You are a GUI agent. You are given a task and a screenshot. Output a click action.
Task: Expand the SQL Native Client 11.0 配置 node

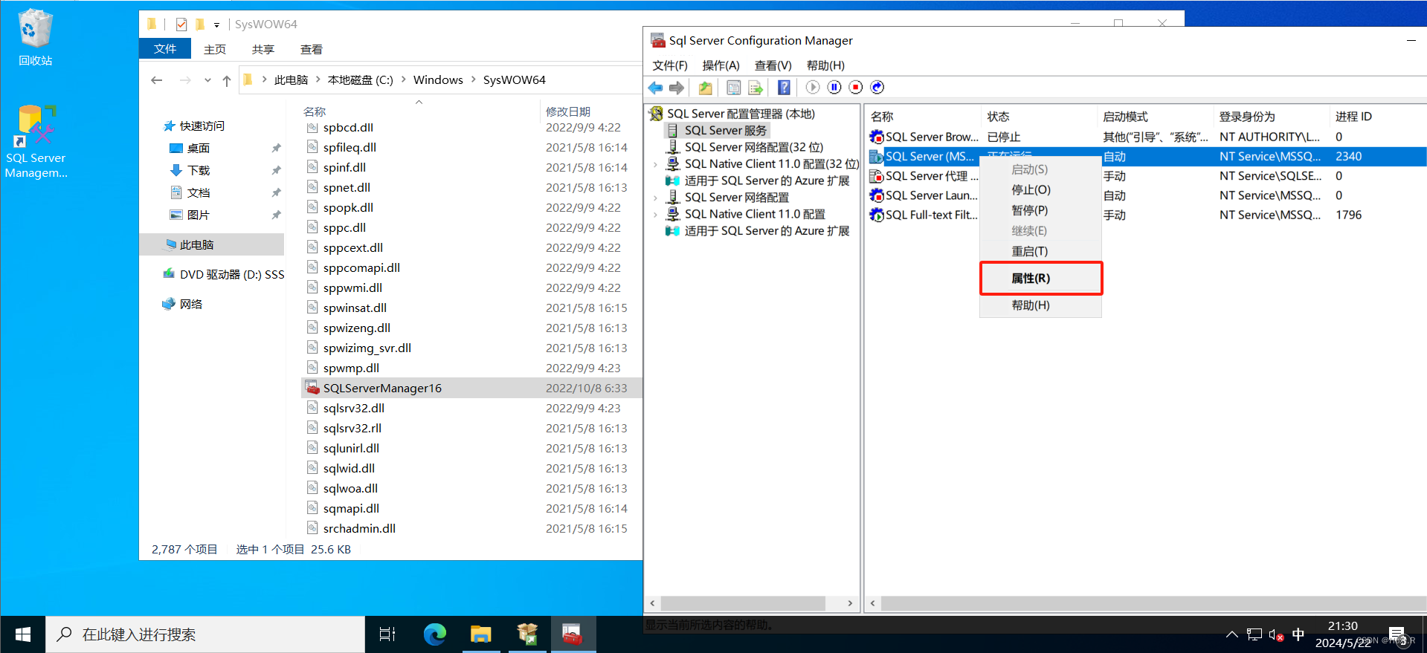pyautogui.click(x=655, y=214)
